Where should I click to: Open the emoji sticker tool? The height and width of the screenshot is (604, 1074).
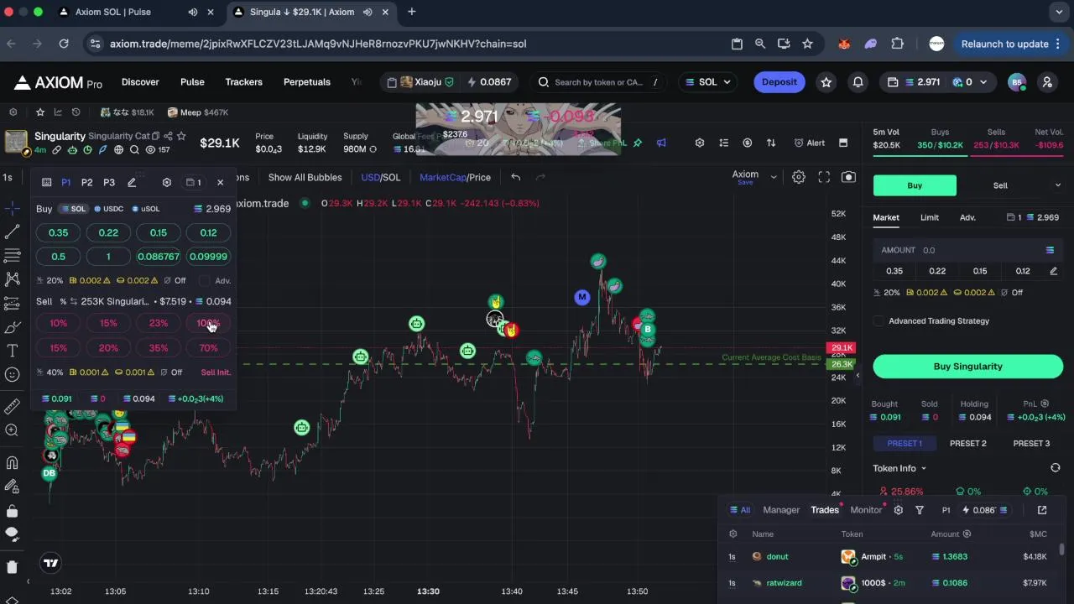tap(12, 375)
